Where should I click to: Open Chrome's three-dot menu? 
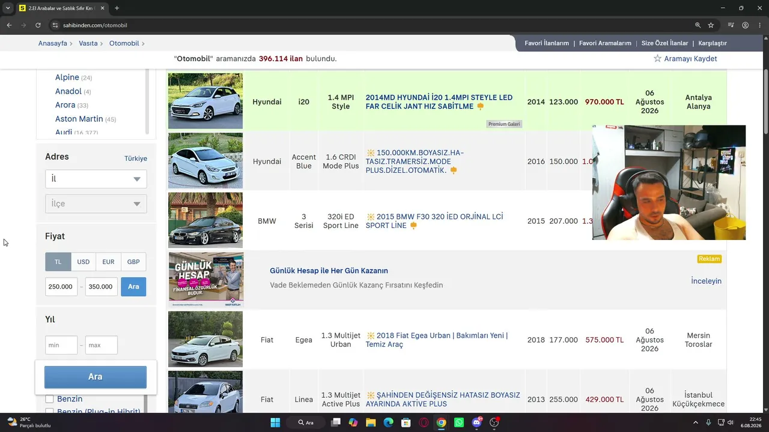pyautogui.click(x=759, y=25)
